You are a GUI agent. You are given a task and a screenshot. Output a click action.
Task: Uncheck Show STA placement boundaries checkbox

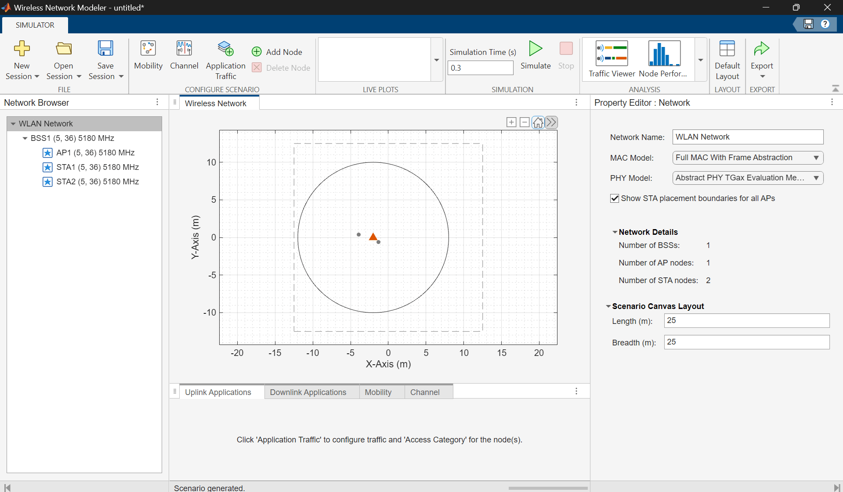[615, 198]
